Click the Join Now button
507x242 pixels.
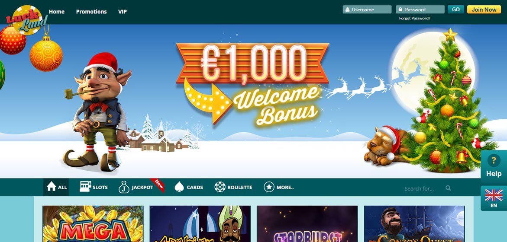pos(484,10)
